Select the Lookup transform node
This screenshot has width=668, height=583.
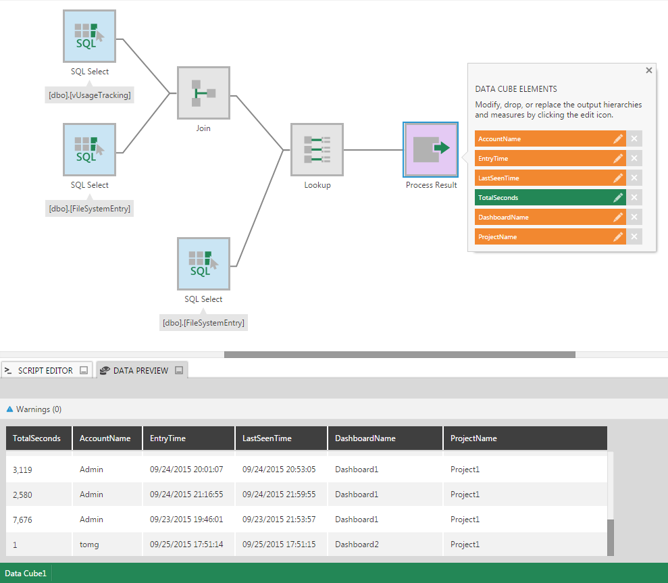317,149
